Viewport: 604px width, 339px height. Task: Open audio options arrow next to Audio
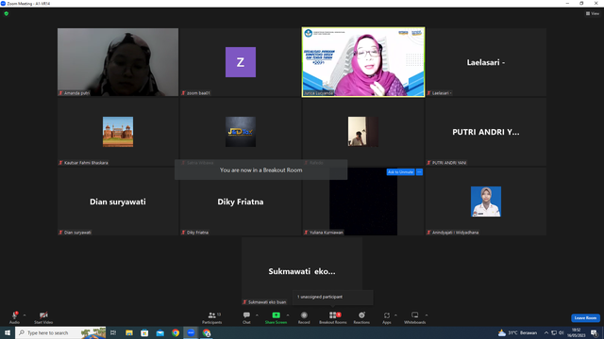[25, 315]
